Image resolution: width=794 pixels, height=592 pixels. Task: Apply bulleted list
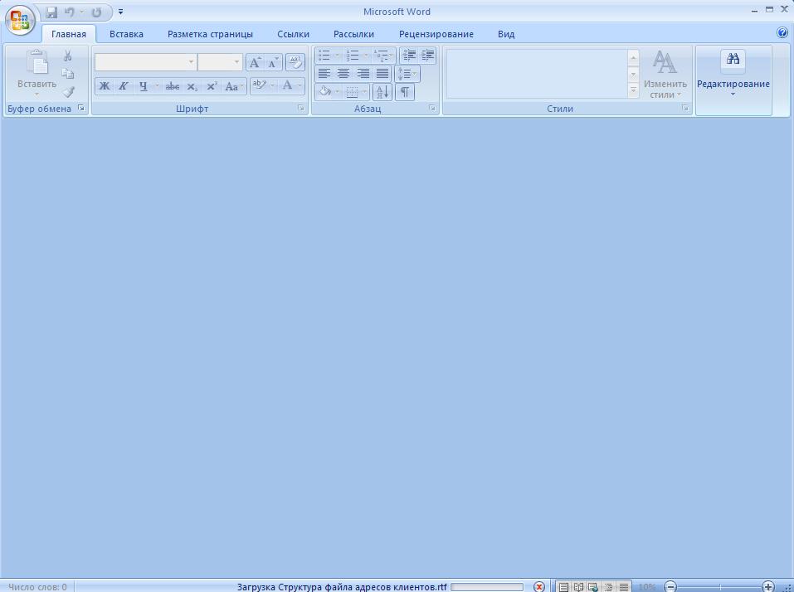(x=324, y=56)
